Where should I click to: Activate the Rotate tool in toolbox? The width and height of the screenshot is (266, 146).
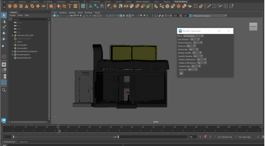point(4,39)
